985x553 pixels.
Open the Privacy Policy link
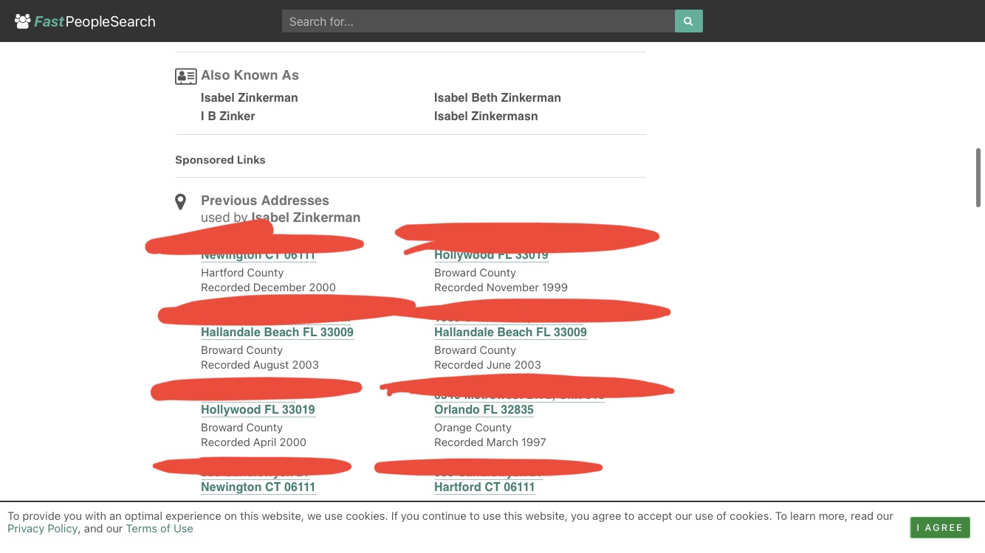point(43,529)
